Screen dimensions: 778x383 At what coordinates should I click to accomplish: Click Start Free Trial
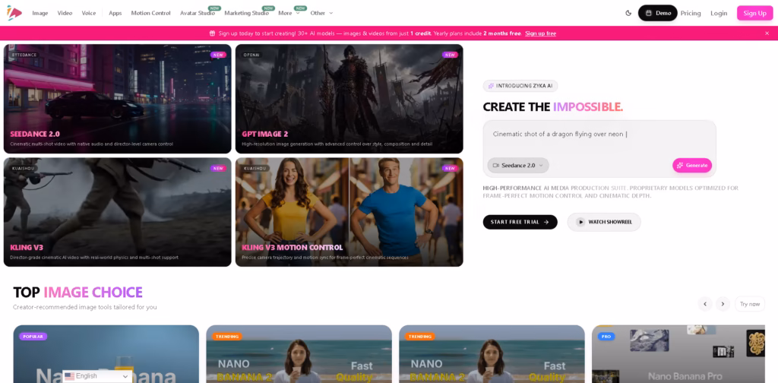(520, 222)
